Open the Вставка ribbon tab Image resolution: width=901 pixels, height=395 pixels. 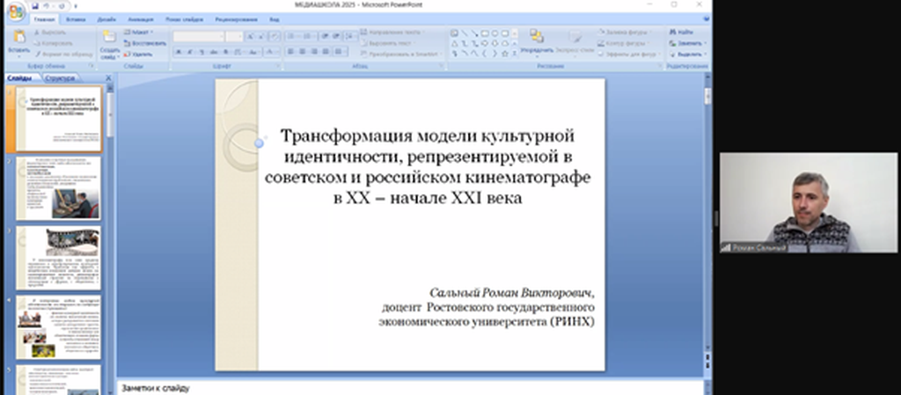pos(75,18)
